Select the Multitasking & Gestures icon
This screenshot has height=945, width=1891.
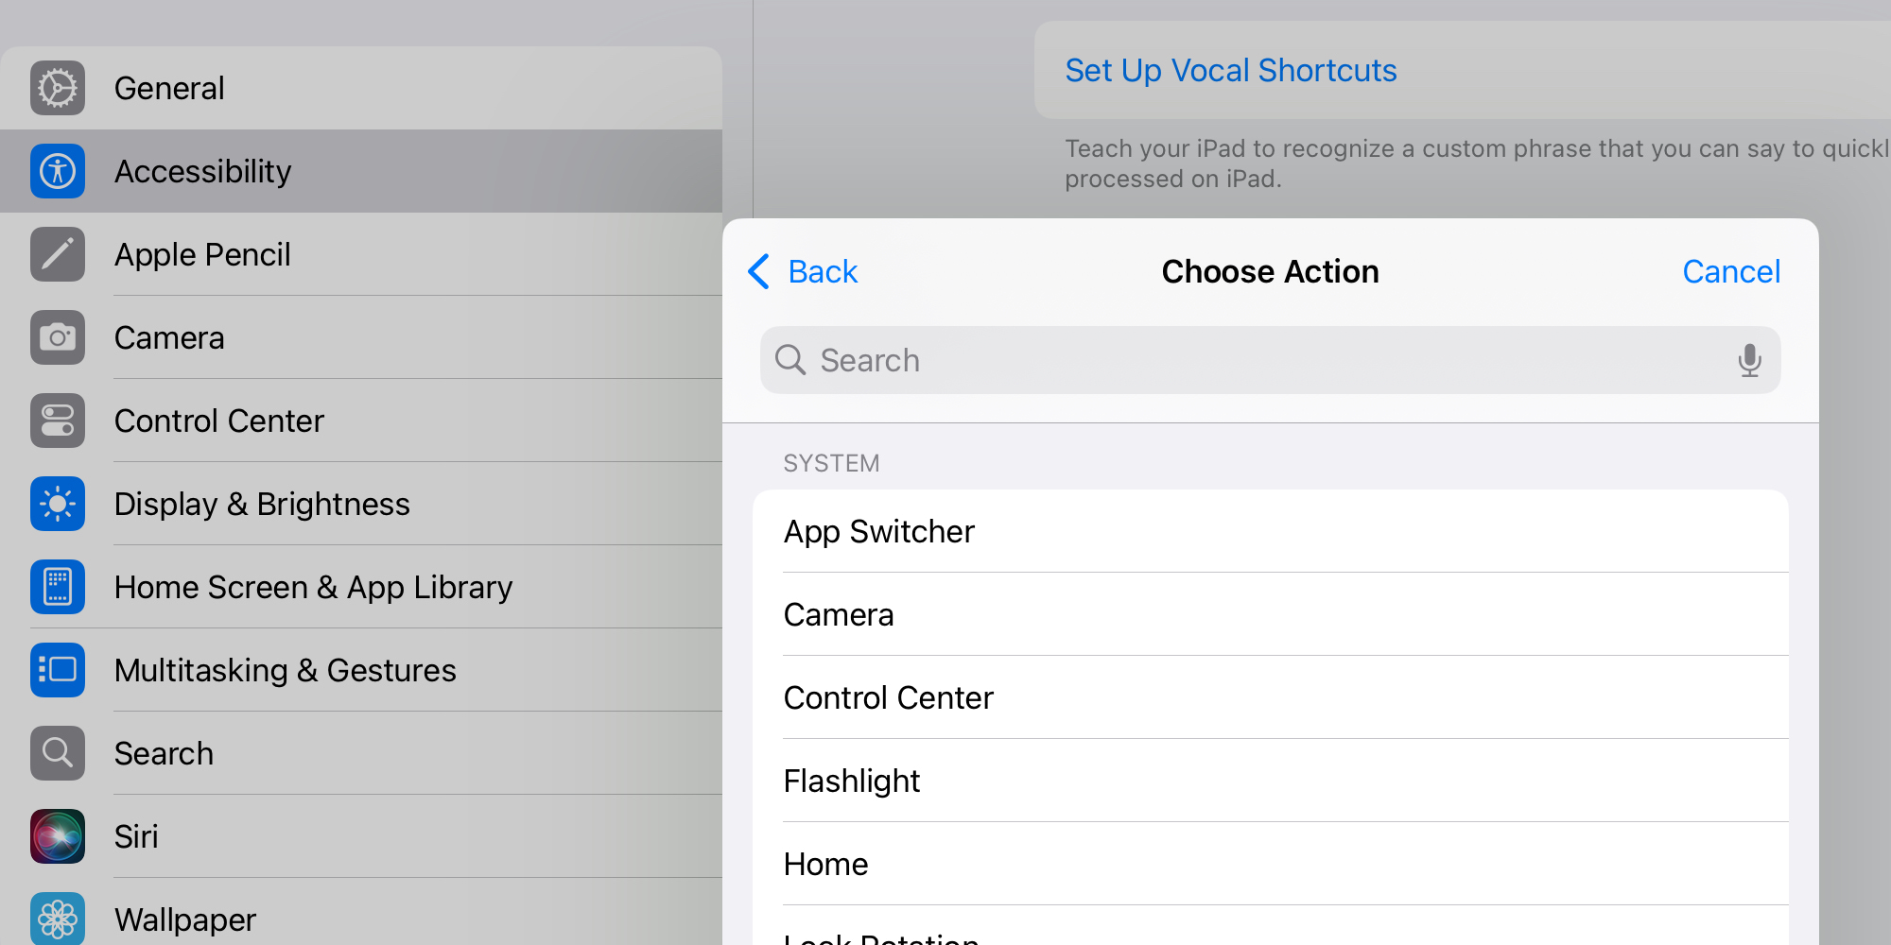(57, 670)
